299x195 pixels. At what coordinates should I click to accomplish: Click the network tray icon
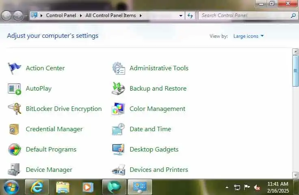coord(237,187)
